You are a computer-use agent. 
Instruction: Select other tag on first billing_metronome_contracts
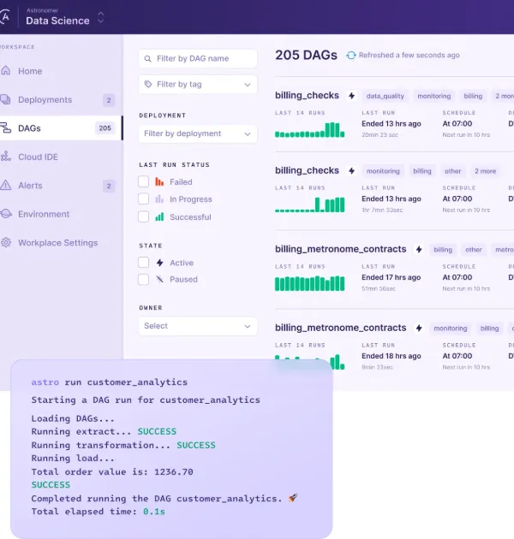point(474,250)
